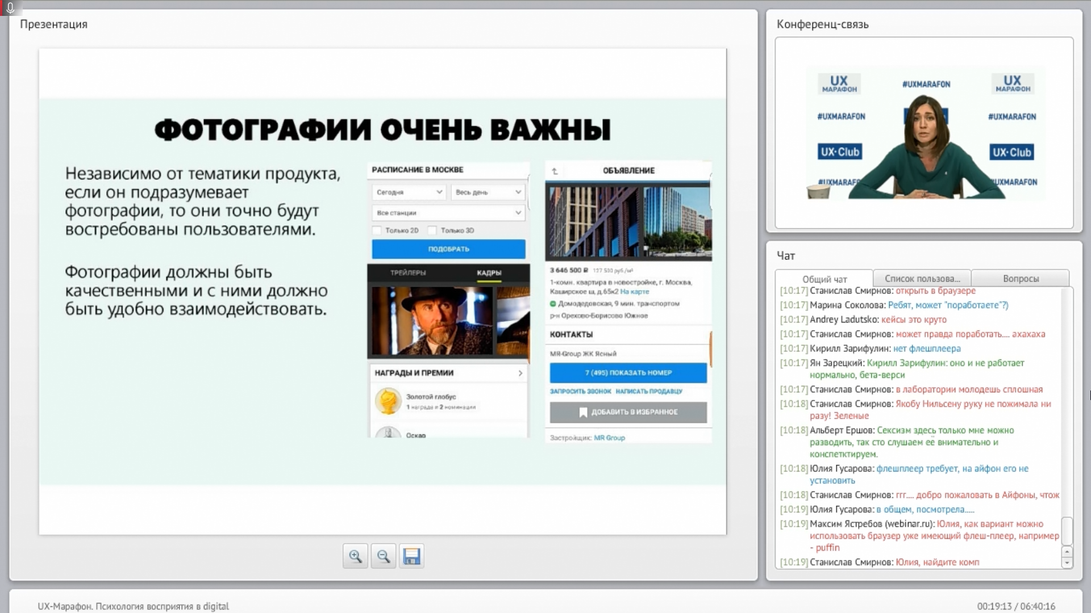
Task: Click chat scrollbar down arrow
Action: coord(1067,562)
